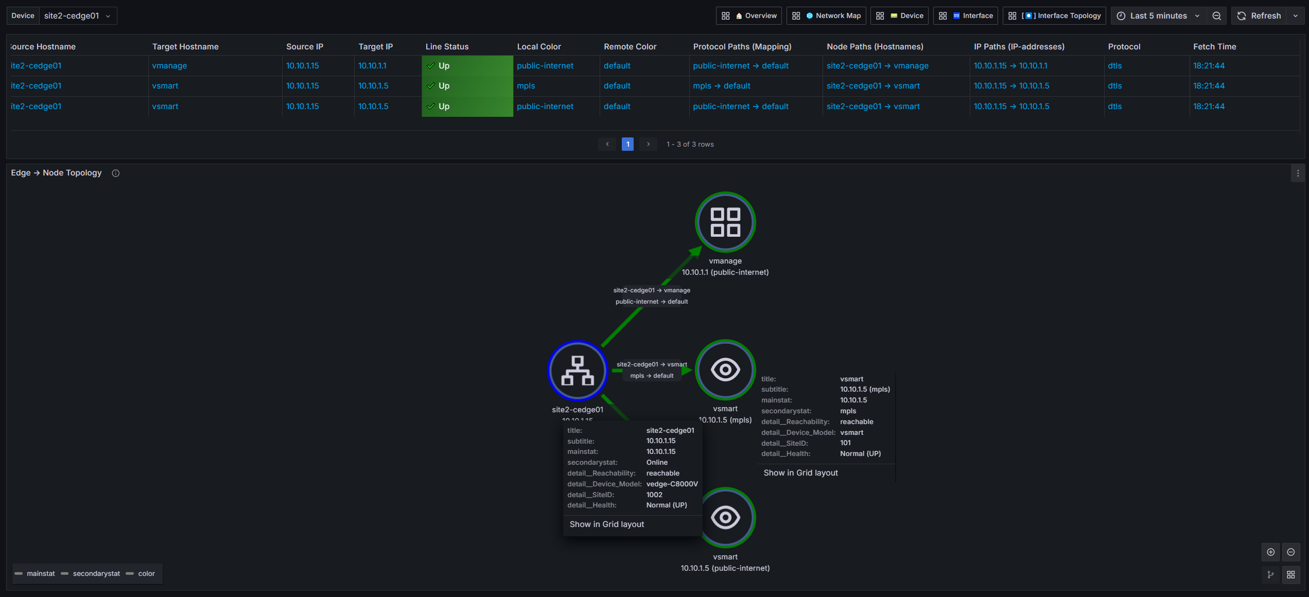Choose Show in Grid layout for site2-cedge01 tooltip
The image size is (1309, 597).
point(607,524)
